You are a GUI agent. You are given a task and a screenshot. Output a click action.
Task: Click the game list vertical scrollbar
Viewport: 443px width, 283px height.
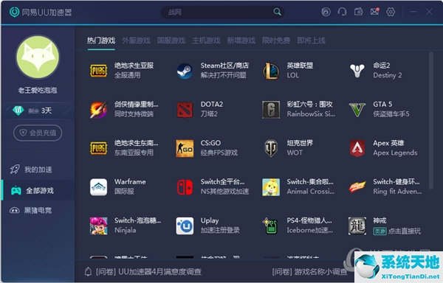[431, 121]
